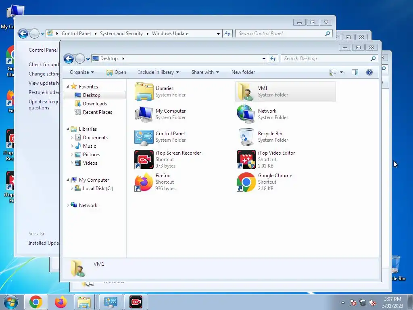Screen dimensions: 413x310
Task: Select iTop Video Editor shortcut icon
Action: 246,159
